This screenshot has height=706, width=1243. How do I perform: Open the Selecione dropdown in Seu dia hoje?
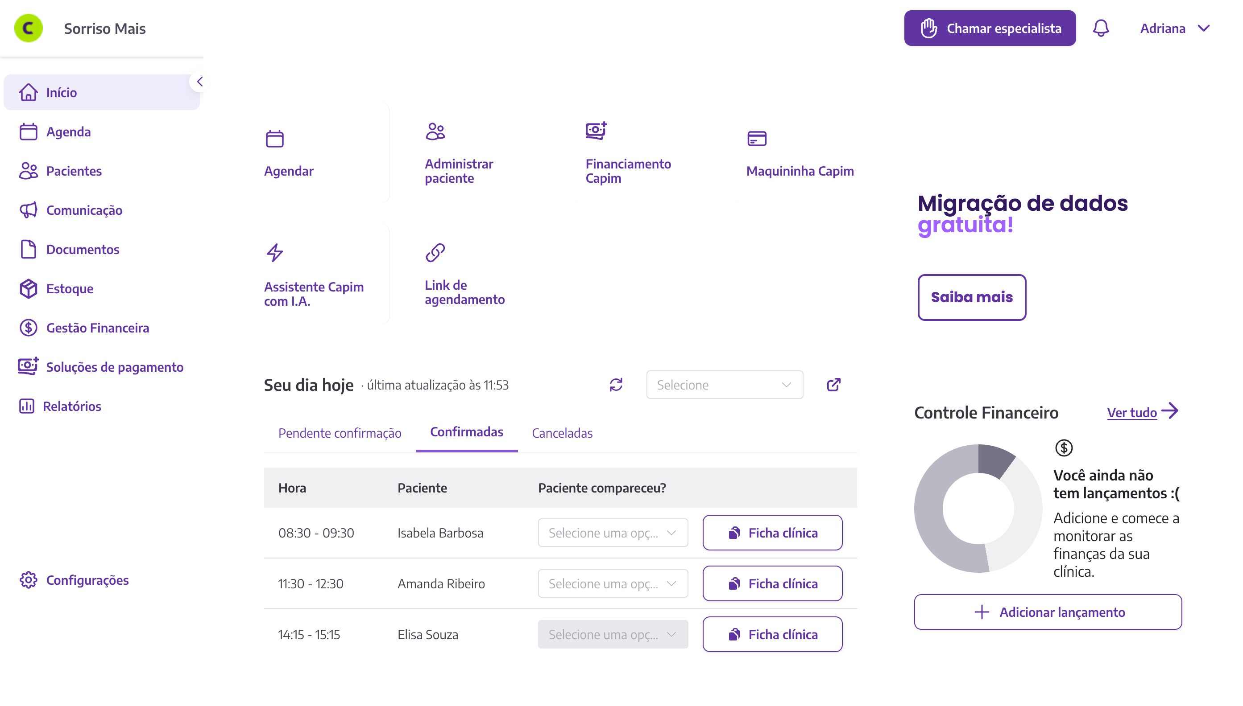pyautogui.click(x=724, y=385)
